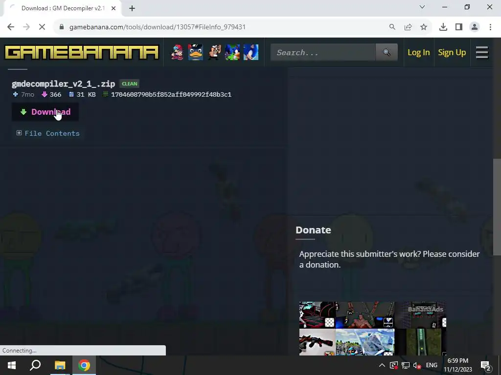The width and height of the screenshot is (501, 375).
Task: Open the Chrome profile avatar
Action: coord(475,27)
